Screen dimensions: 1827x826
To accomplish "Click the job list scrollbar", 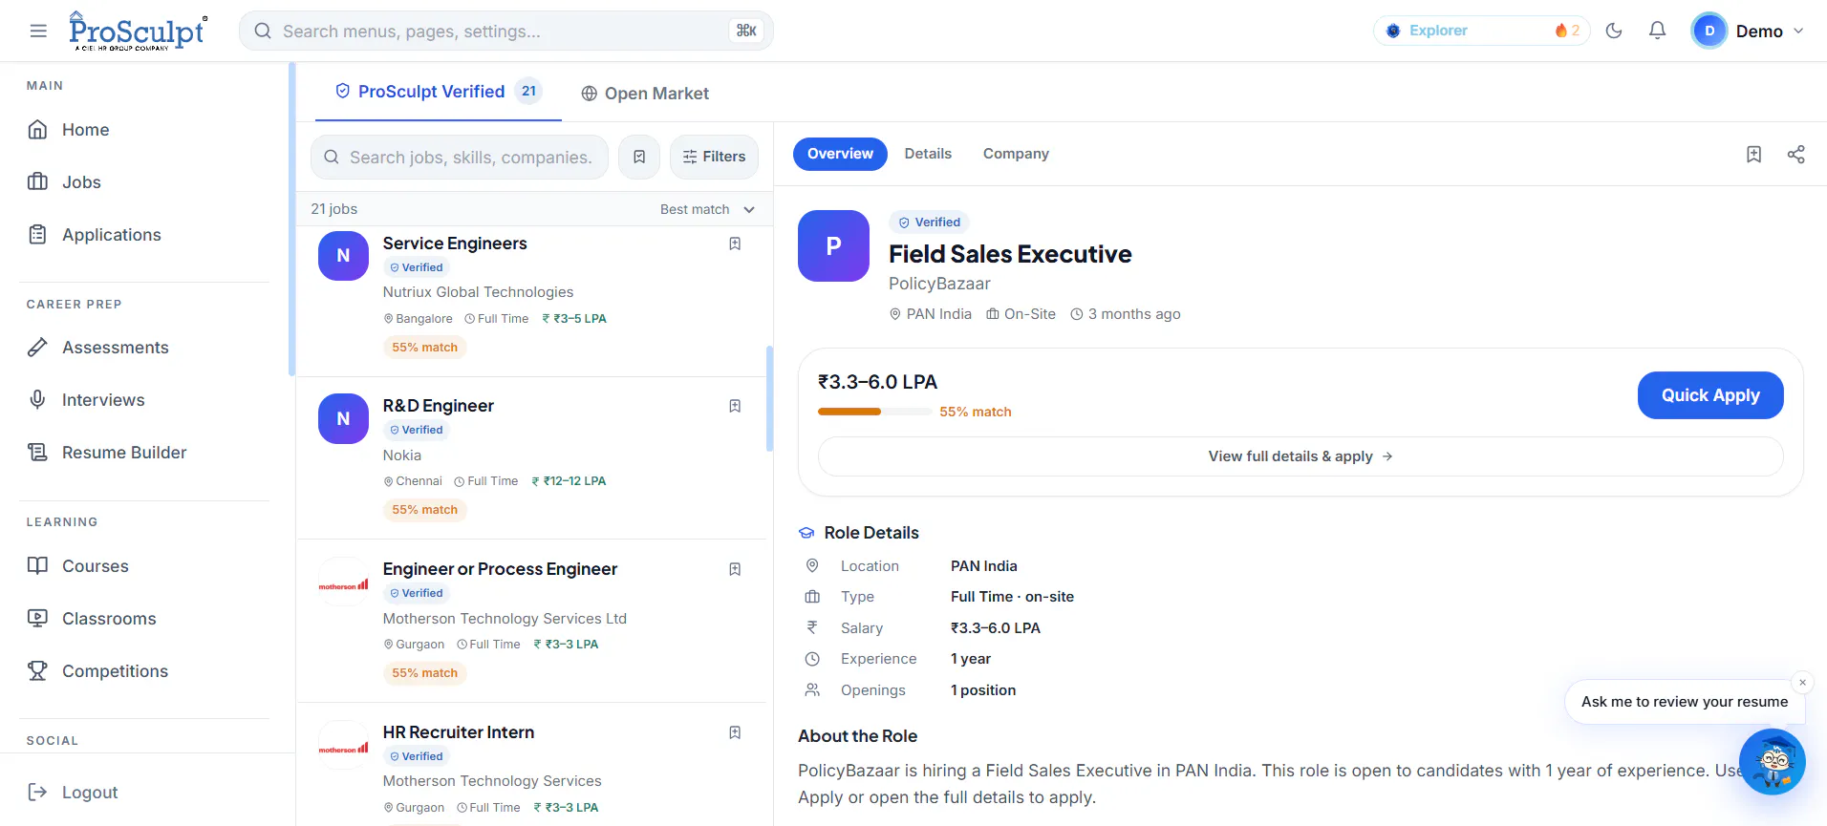I will point(769,398).
